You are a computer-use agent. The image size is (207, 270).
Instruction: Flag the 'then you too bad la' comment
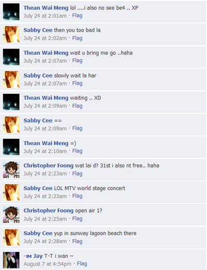pos(77,38)
